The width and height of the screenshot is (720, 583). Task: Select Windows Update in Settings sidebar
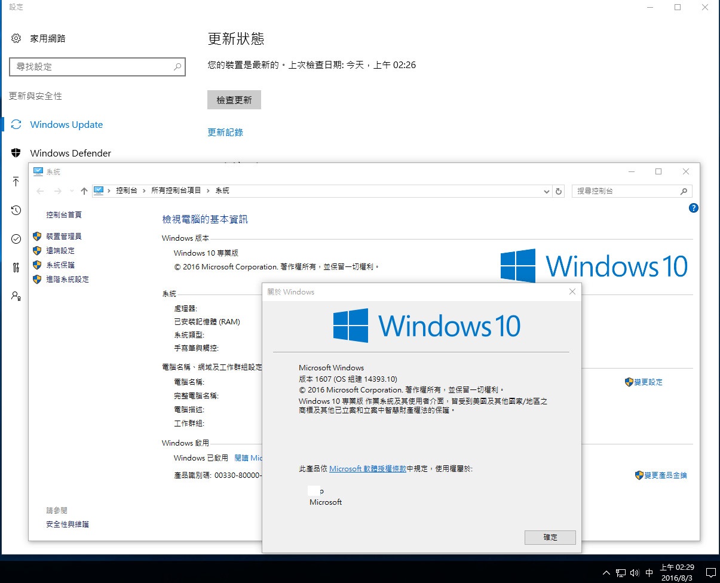(x=66, y=124)
